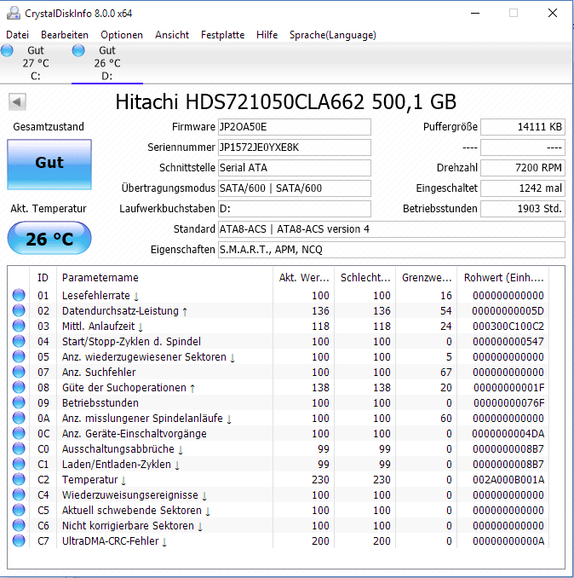Click the empty field beside the ---- label
This screenshot has height=578, width=574.
(x=523, y=147)
